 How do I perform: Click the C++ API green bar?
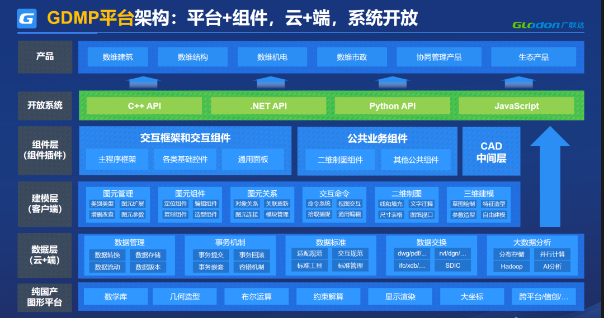coord(144,106)
